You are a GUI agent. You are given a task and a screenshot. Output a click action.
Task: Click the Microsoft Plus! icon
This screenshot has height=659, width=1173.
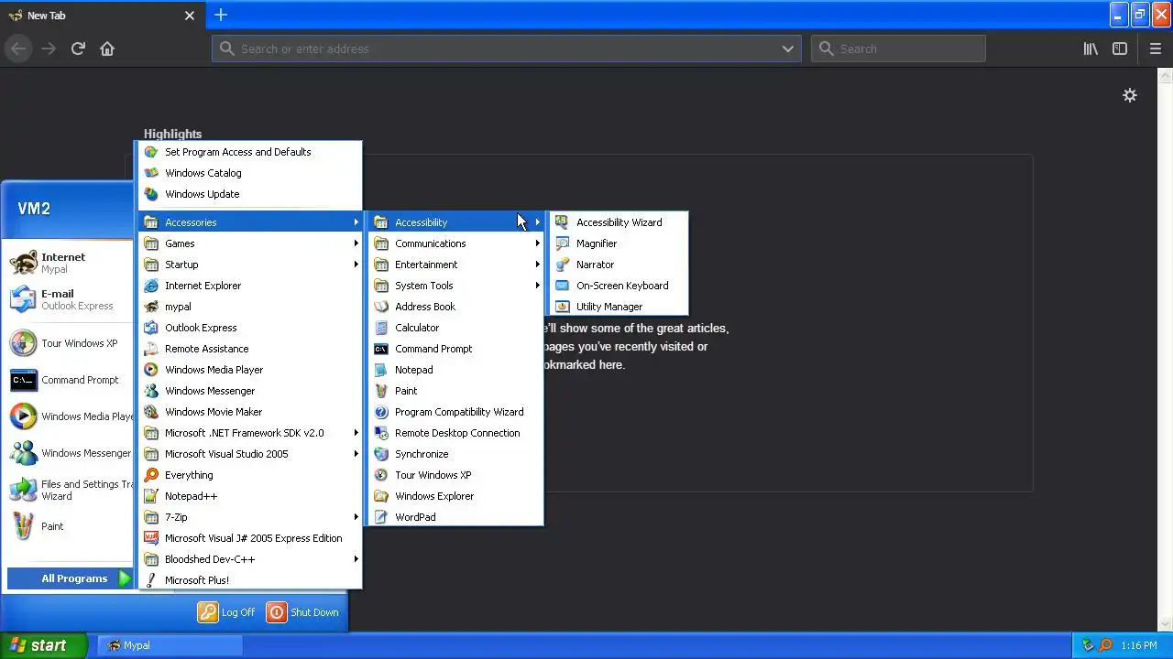click(x=151, y=580)
